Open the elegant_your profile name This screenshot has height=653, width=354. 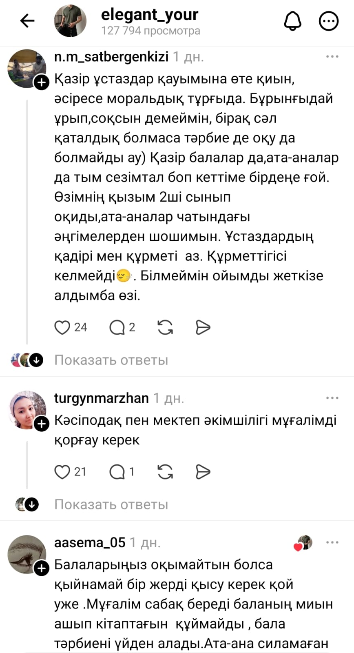click(149, 15)
